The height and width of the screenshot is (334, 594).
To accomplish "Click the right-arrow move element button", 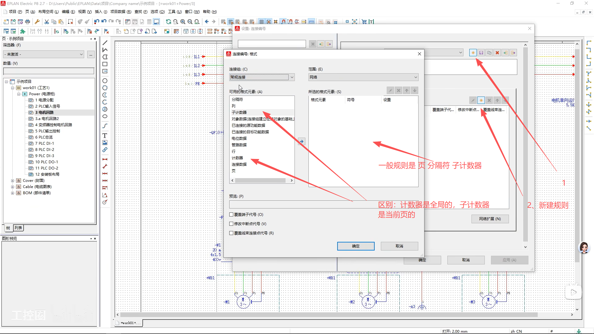I will pos(301,142).
